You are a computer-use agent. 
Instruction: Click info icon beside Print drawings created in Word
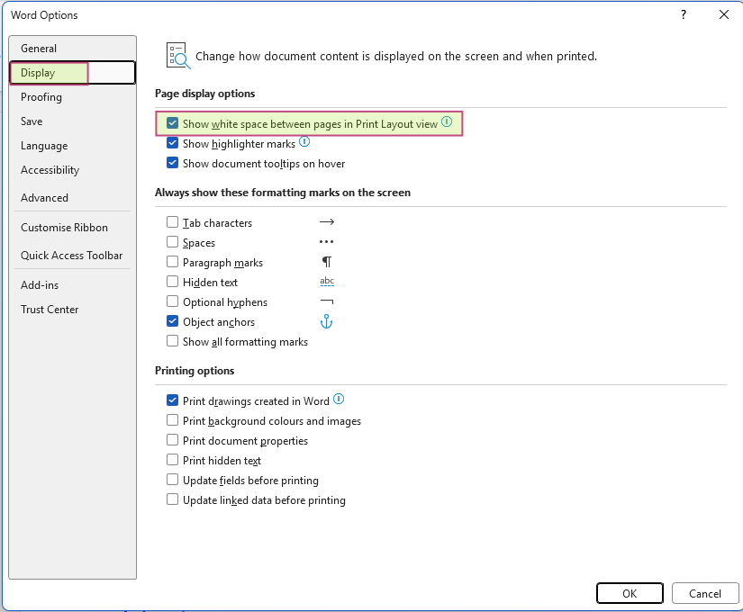pyautogui.click(x=339, y=399)
